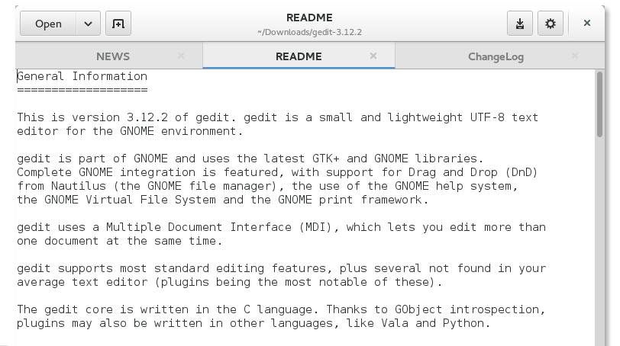This screenshot has height=346, width=620.
Task: Expand the Open recent files dropdown arrow
Action: coord(88,24)
